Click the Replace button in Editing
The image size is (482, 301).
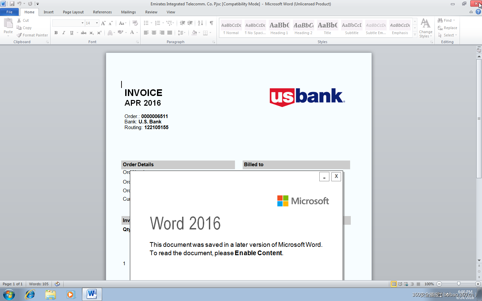447,28
